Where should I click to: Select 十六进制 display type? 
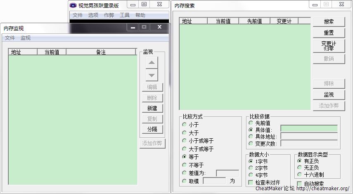click(299, 175)
